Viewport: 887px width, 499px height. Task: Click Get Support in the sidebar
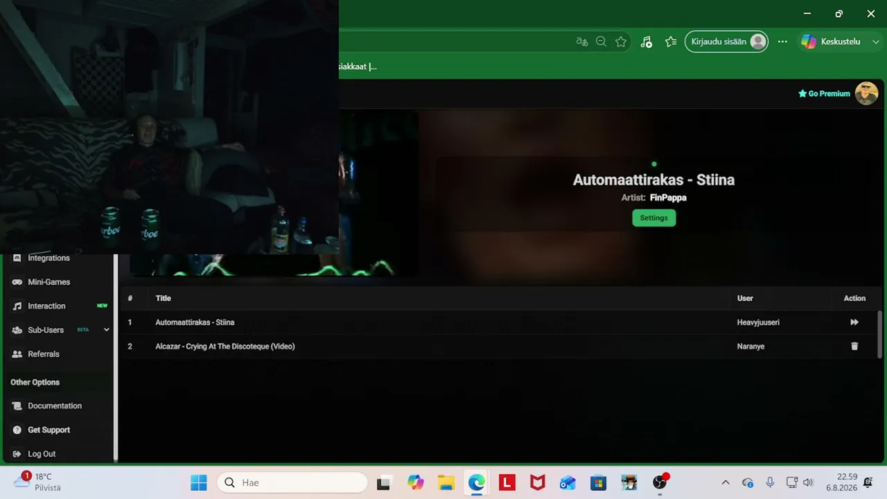pos(49,430)
